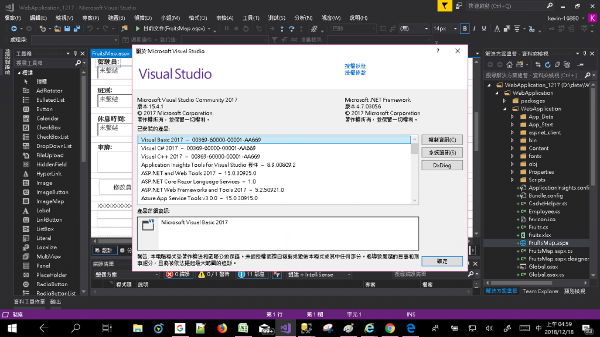Viewport: 600px width, 337px height.
Task: Expand the App_Data folder
Action: pos(512,116)
